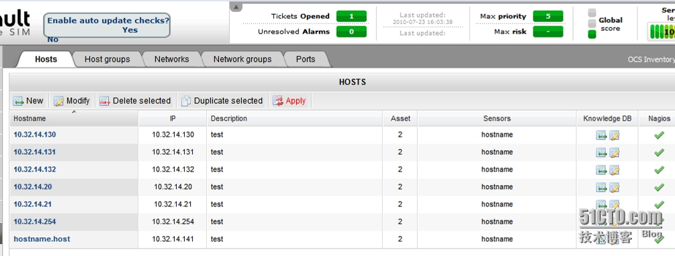Open the Networks tab
This screenshot has width=675, height=256.
172,59
